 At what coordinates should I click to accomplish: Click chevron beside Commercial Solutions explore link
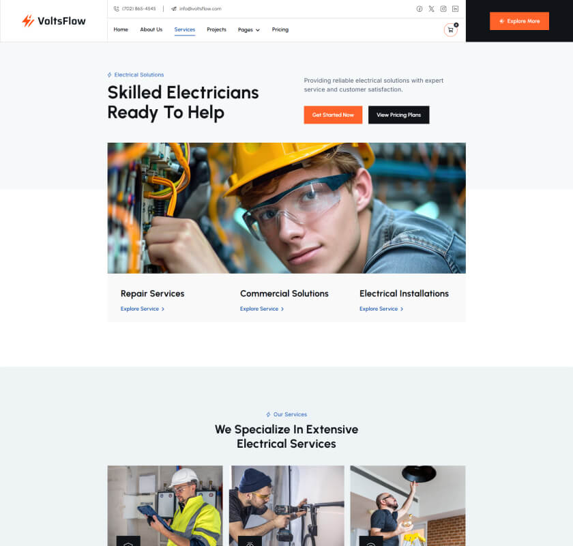click(x=282, y=309)
